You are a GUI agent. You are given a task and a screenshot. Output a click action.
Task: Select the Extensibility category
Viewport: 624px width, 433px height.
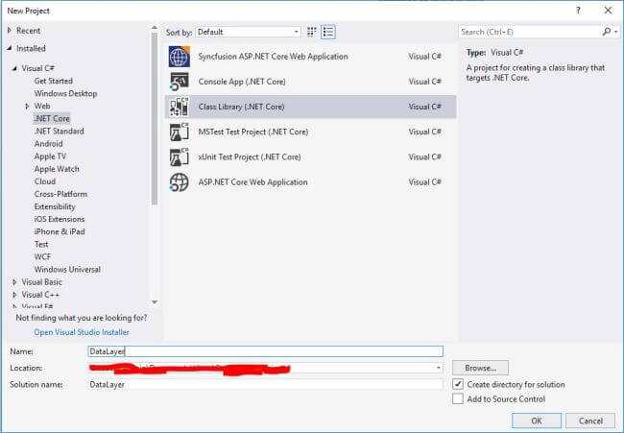click(x=55, y=206)
